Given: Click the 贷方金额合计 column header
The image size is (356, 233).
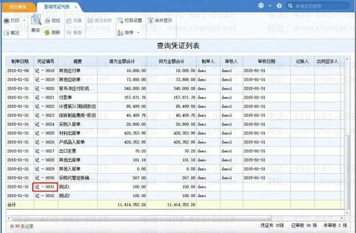Looking at the screenshot, I should coord(171,62).
